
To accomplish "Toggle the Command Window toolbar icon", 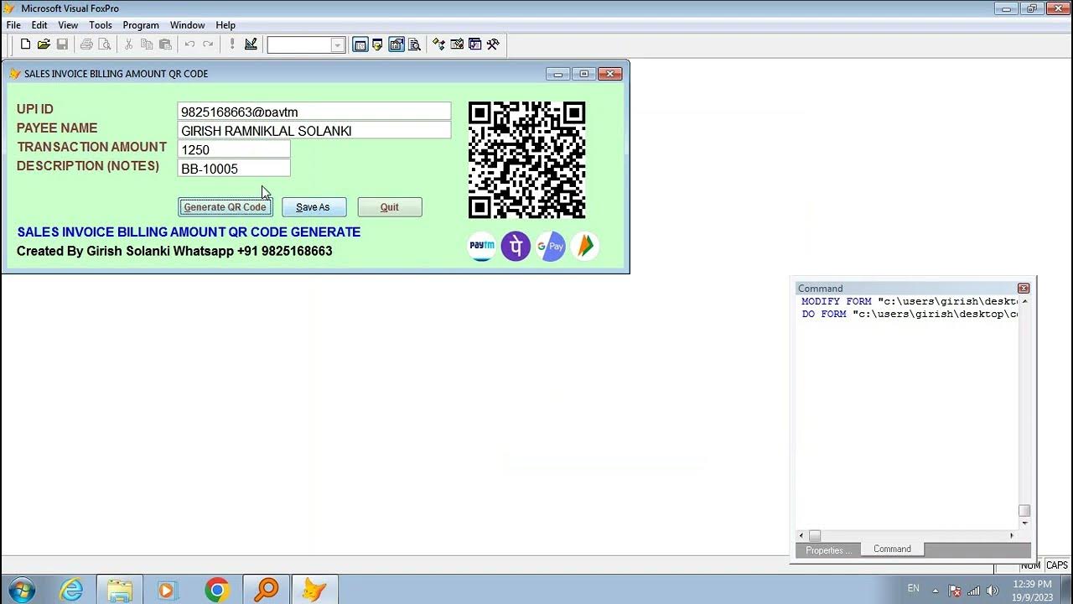I will tap(360, 44).
